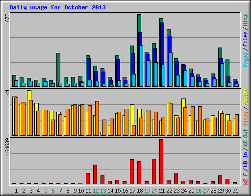Select day label "17" on the x-axis

point(132,191)
